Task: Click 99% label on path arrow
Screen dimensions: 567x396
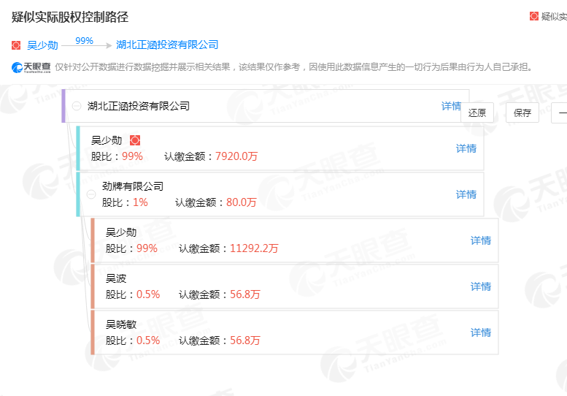Action: (x=84, y=40)
